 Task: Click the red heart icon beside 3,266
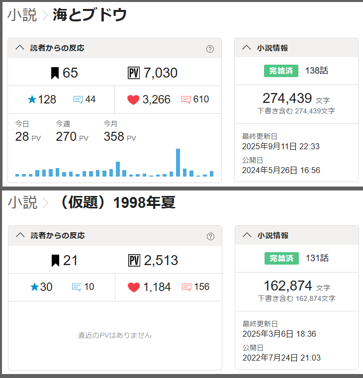[133, 99]
